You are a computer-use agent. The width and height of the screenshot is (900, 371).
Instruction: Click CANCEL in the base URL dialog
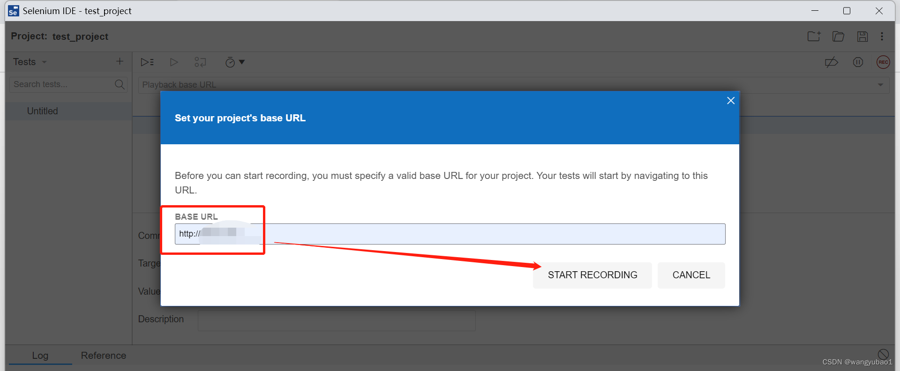pos(691,275)
